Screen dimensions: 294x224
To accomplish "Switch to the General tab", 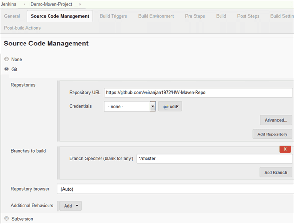I will click(12, 16).
